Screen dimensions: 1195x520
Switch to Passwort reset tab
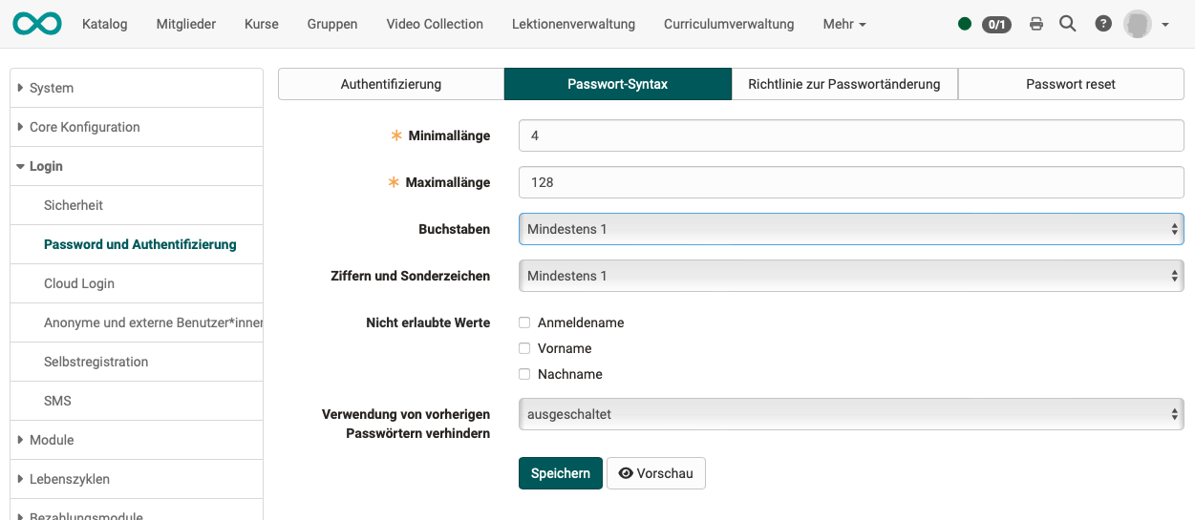click(1071, 84)
